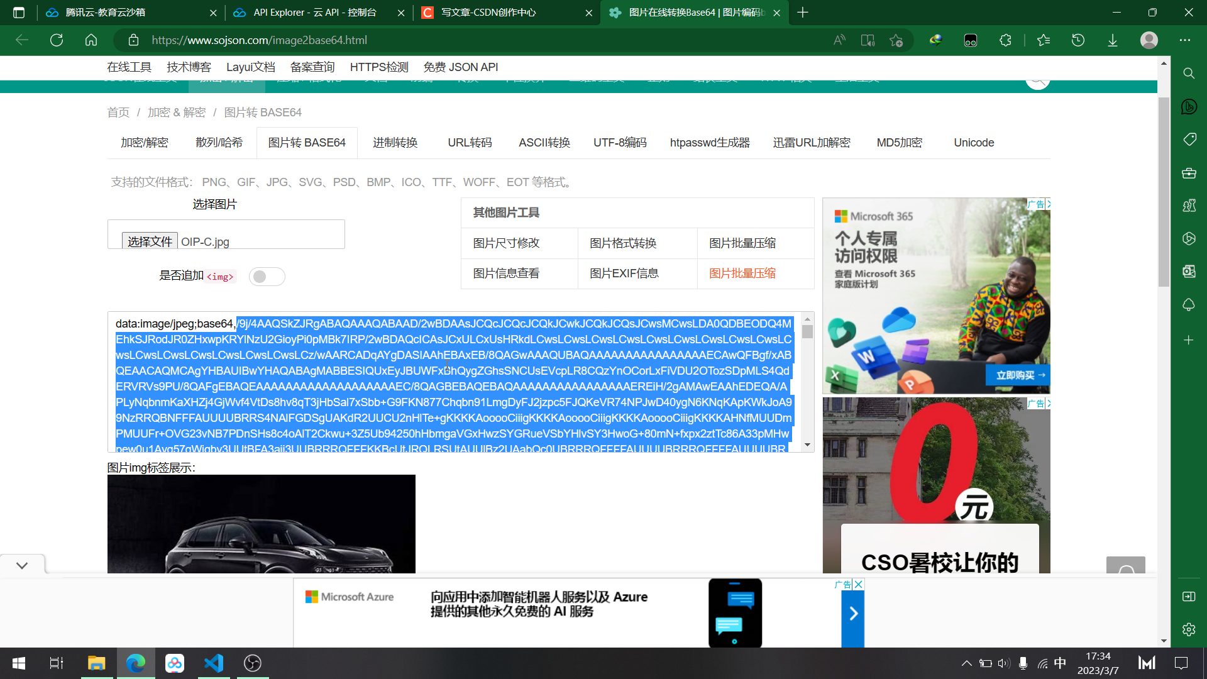Open sidebar search icon
The image size is (1207, 679).
pyautogui.click(x=1189, y=74)
